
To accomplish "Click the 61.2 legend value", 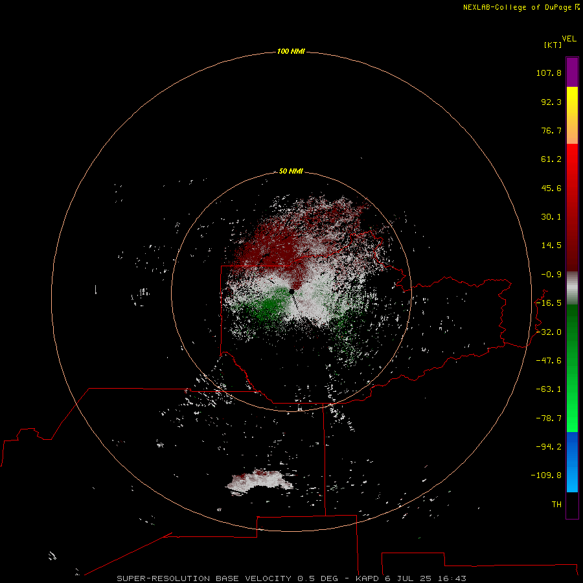I will point(551,159).
